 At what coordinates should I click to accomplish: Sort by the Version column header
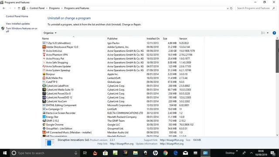tap(183, 39)
